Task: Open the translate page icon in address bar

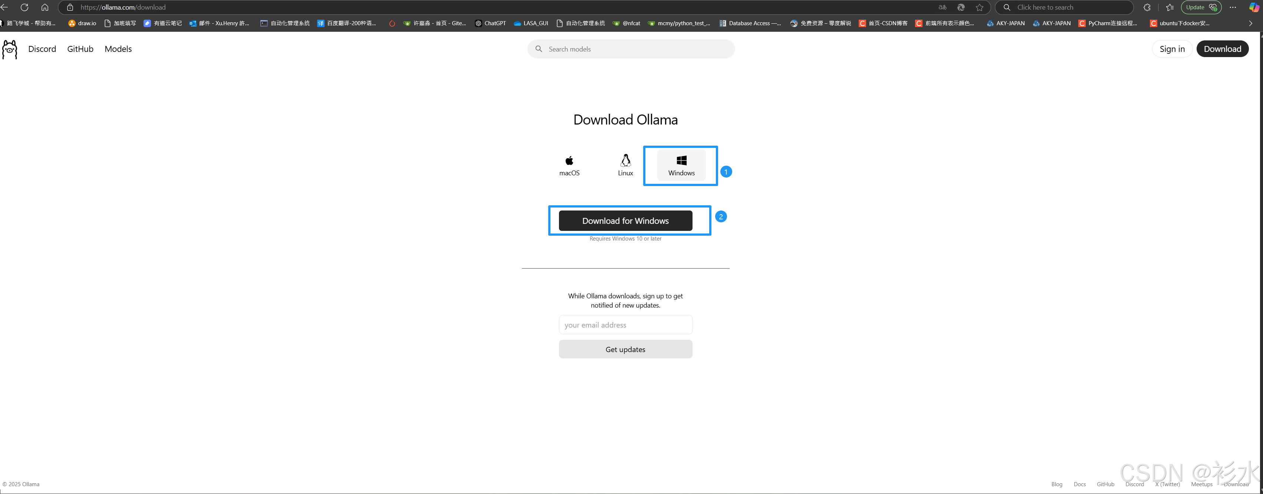Action: [x=943, y=7]
